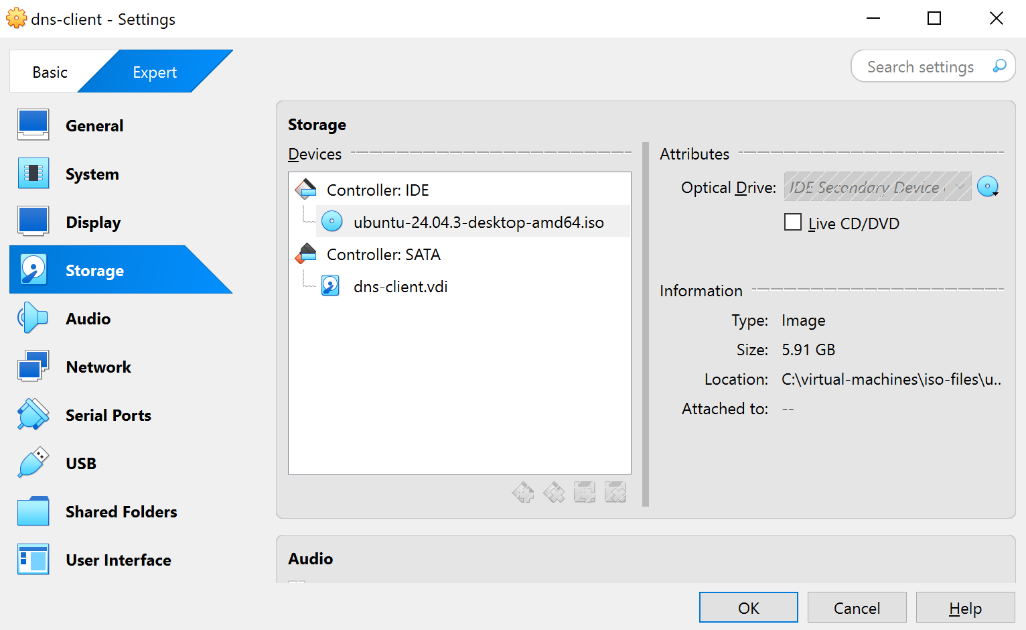Open the Serial Ports connector icon
Screen dimensions: 1026x630
pyautogui.click(x=33, y=415)
